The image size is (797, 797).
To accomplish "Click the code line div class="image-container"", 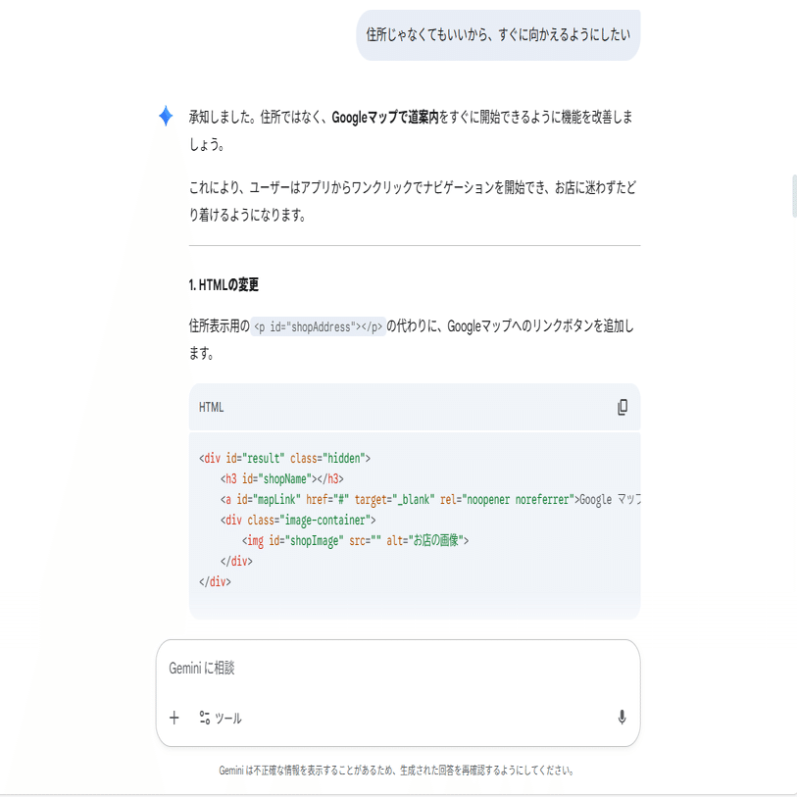I will pyautogui.click(x=298, y=520).
